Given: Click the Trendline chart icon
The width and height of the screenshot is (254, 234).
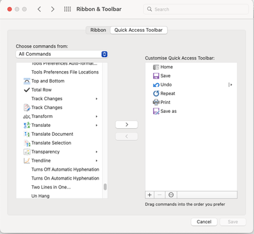Looking at the screenshot, I should click(27, 160).
